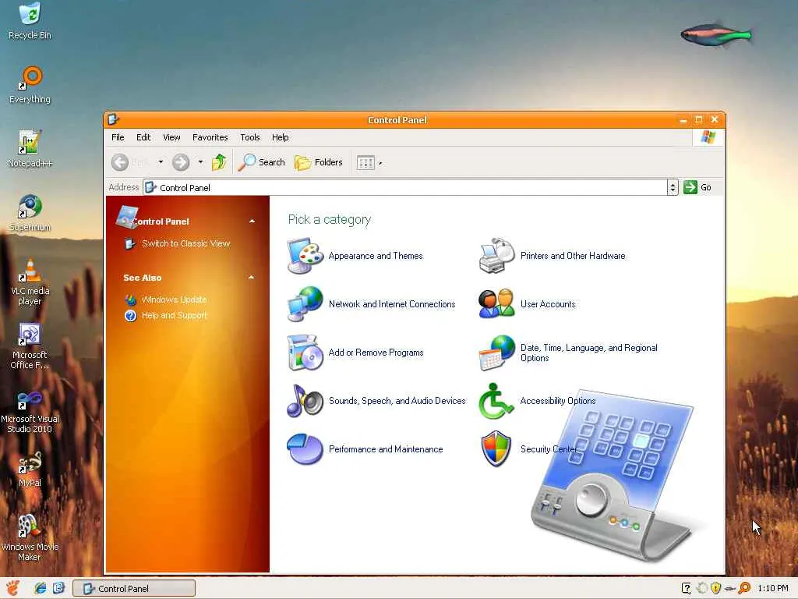Image resolution: width=798 pixels, height=599 pixels.
Task: Open Back button history dropdown arrow
Action: click(161, 162)
